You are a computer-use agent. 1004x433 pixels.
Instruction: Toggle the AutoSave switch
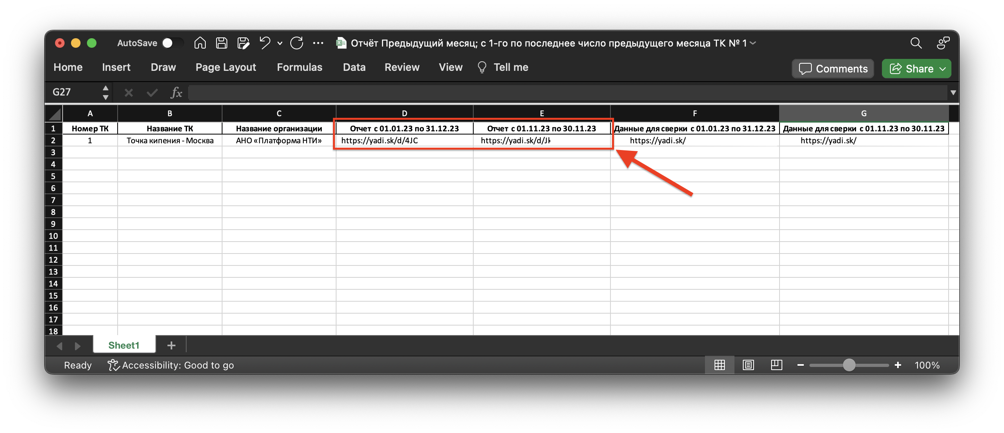172,43
